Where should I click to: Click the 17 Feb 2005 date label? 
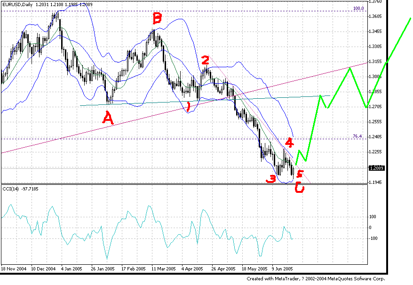[133, 269]
